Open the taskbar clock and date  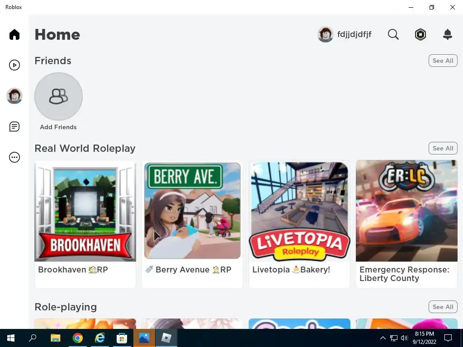(424, 338)
